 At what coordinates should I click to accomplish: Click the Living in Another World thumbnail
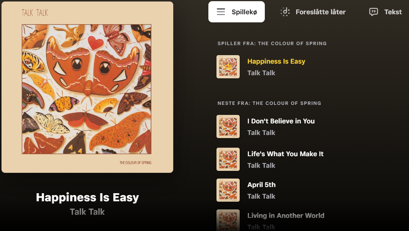(x=228, y=220)
